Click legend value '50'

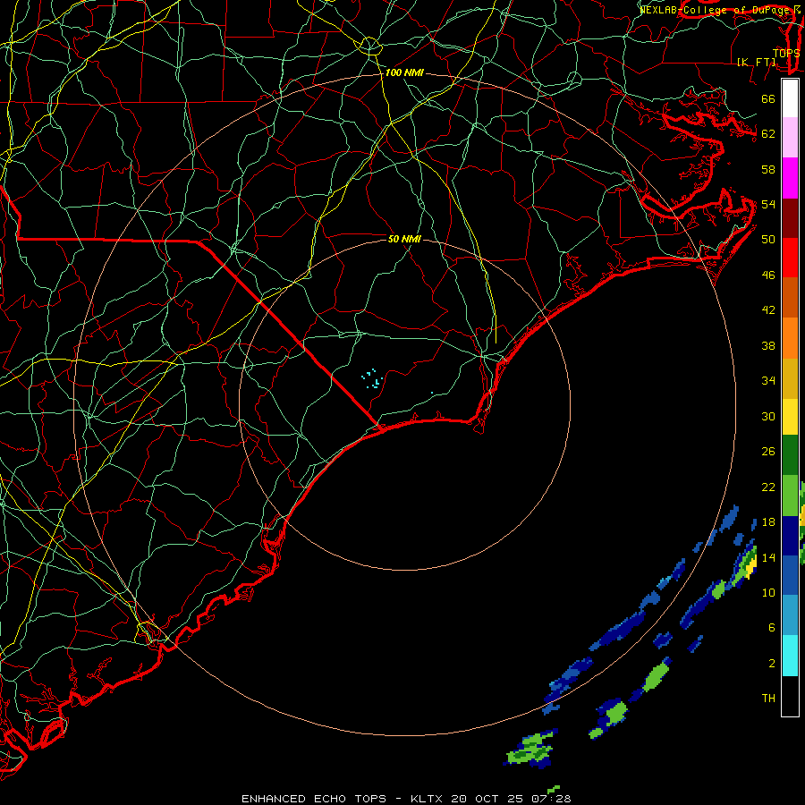768,239
